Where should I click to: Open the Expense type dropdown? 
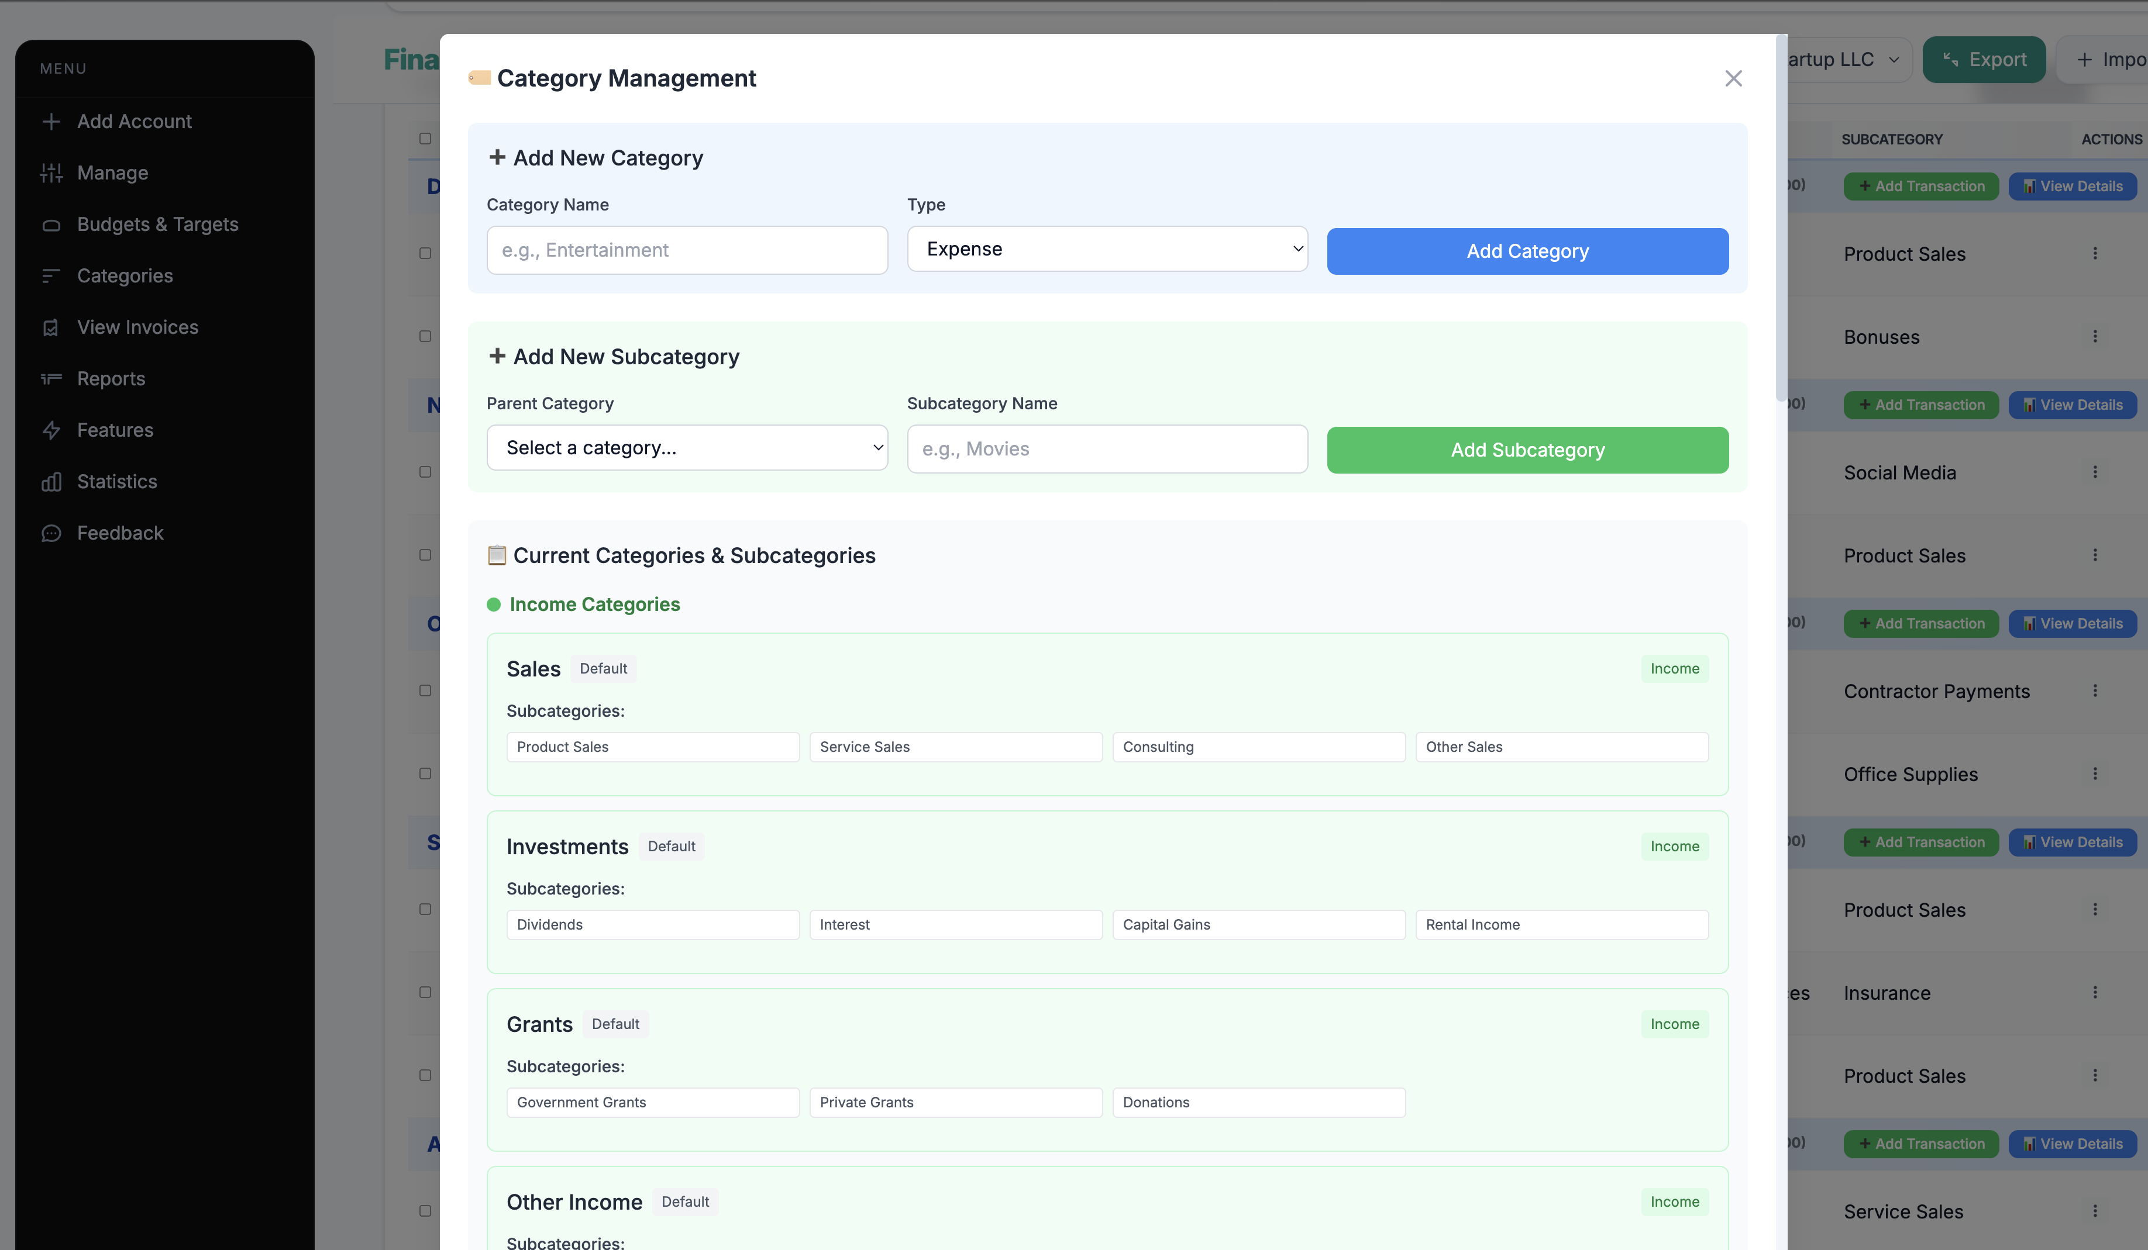click(1106, 249)
